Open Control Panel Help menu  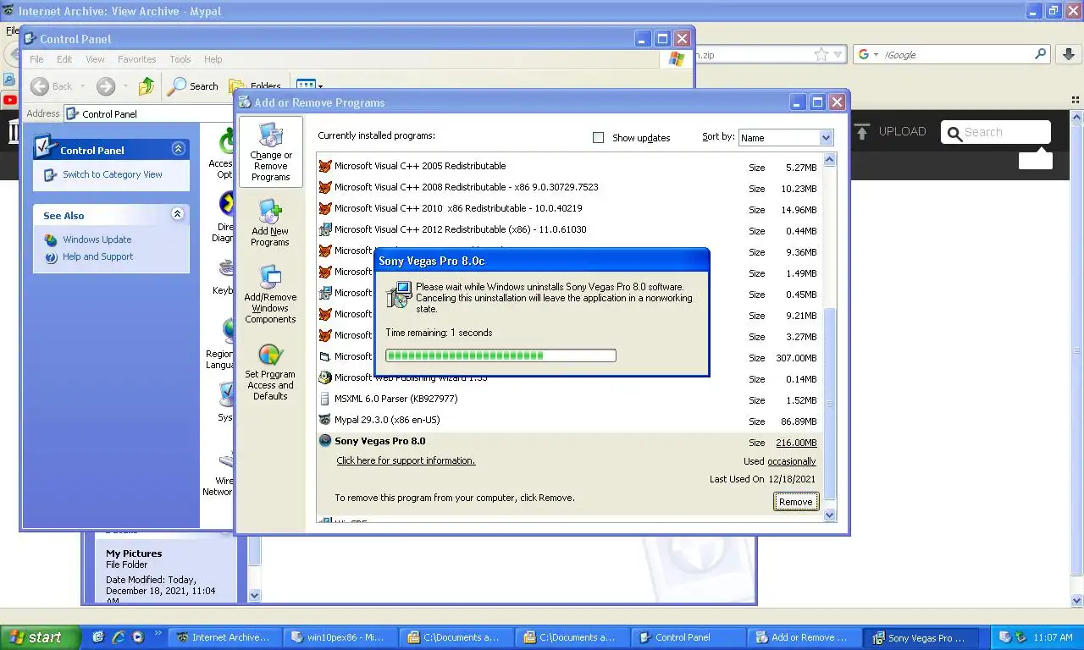click(x=213, y=59)
